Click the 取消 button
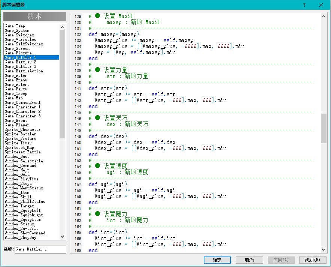This screenshot has width=331, height=267. point(249,260)
